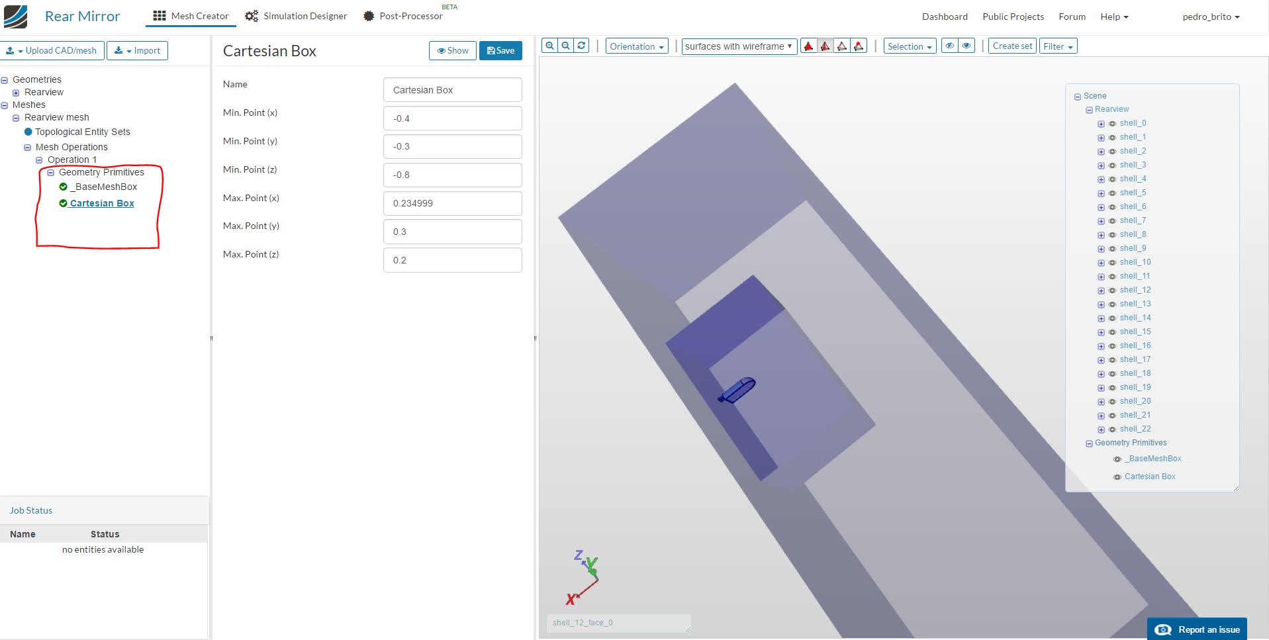
Task: Expand the Rearview geometry in left tree
Action: pyautogui.click(x=16, y=93)
